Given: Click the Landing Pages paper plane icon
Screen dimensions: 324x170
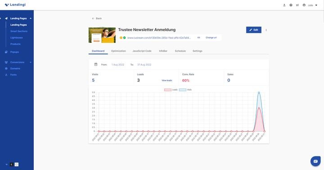Looking at the screenshot, I should coord(6,18).
